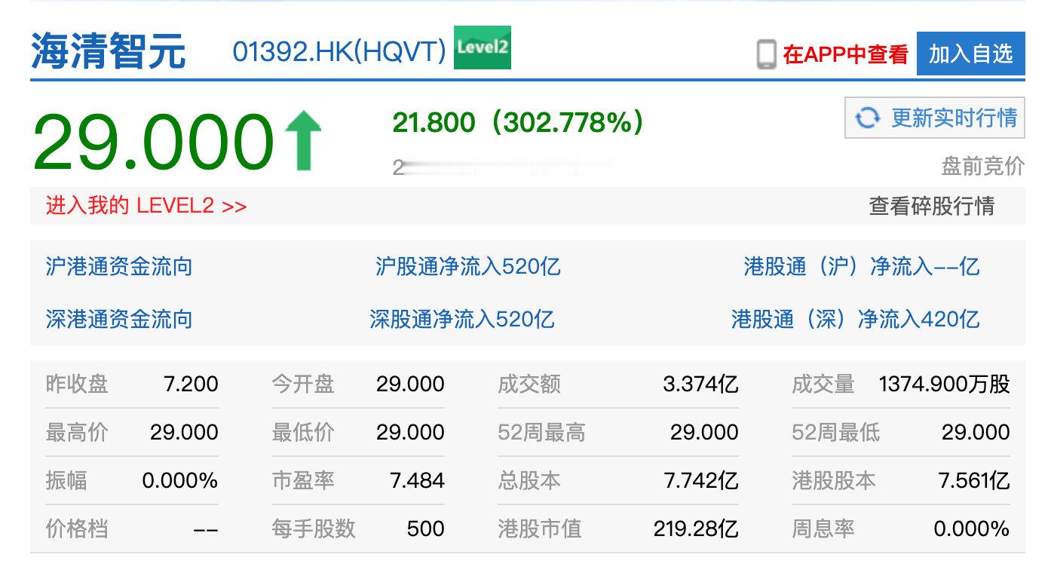The width and height of the screenshot is (1051, 573).
Task: Click the 成交量 value 1374.900万股
Action: click(x=945, y=384)
